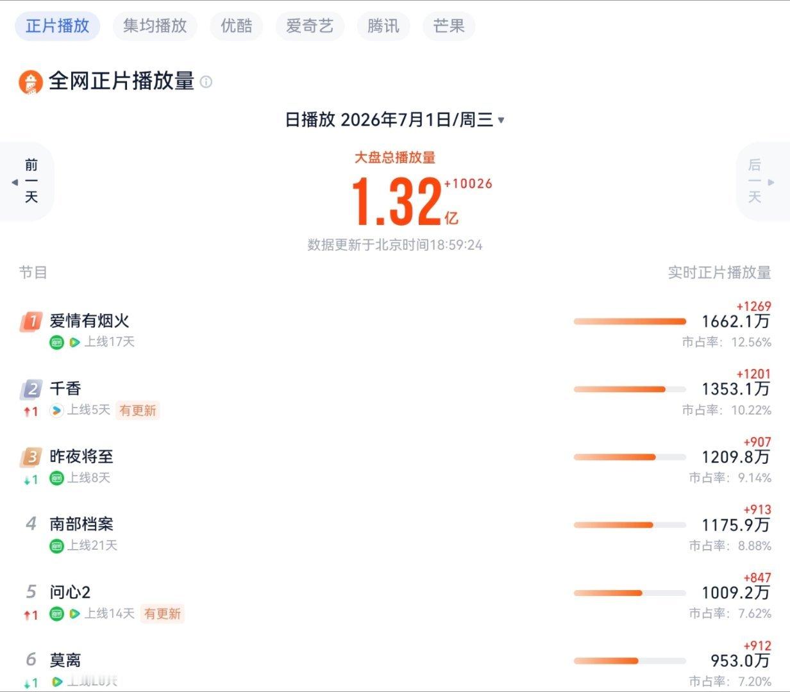Click the iQiyi icon under 问心2

pos(57,614)
